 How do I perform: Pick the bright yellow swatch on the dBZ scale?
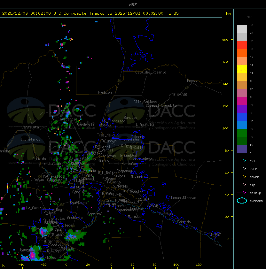pyautogui.click(x=242, y=69)
